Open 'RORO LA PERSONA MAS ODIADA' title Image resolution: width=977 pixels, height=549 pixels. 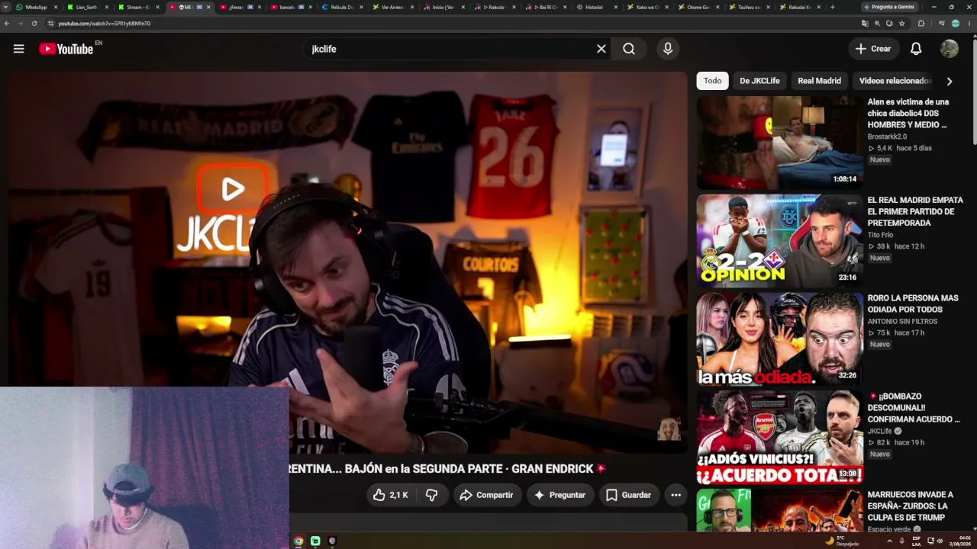[x=913, y=303]
